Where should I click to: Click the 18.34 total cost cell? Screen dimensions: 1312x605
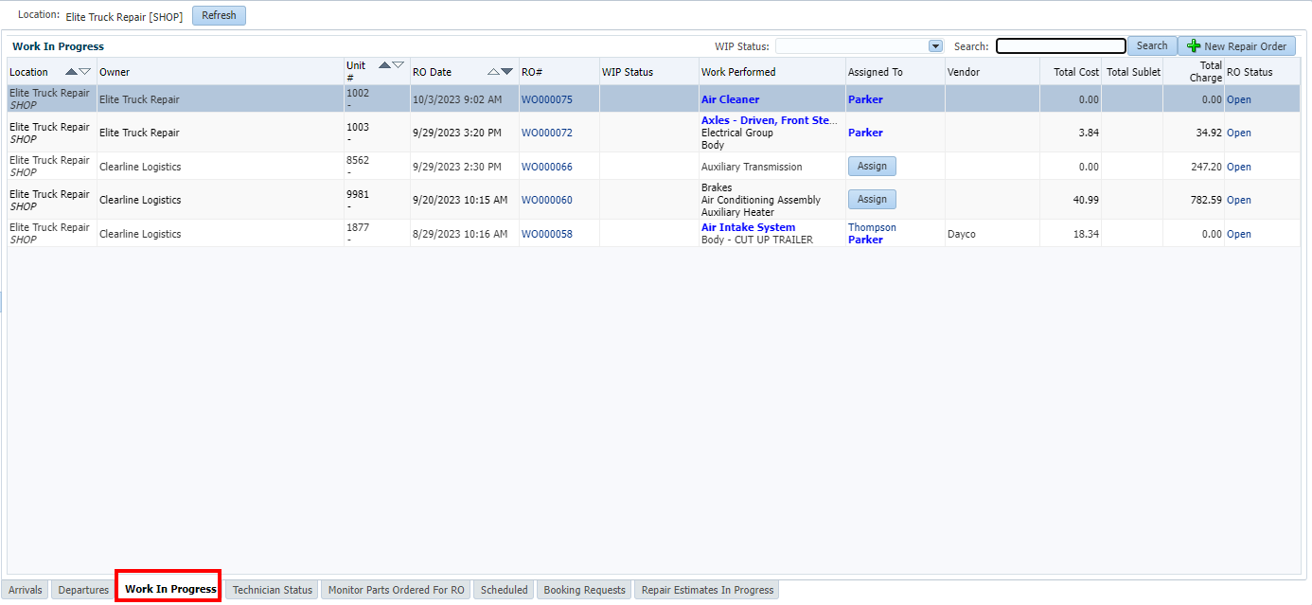(1071, 234)
